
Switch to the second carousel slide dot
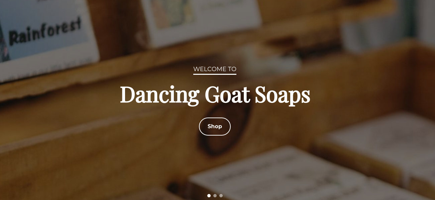(215, 196)
